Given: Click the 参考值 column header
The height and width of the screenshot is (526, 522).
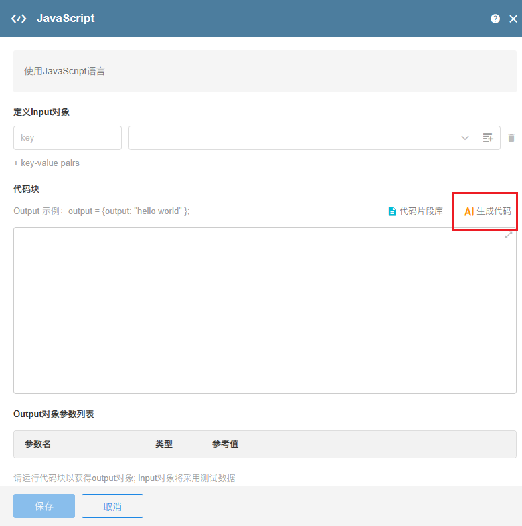Looking at the screenshot, I should 226,444.
